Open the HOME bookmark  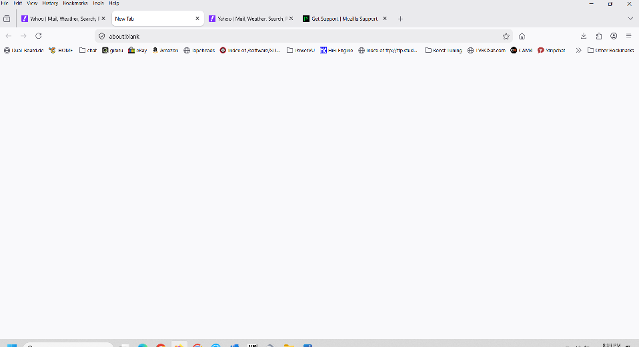tap(61, 50)
